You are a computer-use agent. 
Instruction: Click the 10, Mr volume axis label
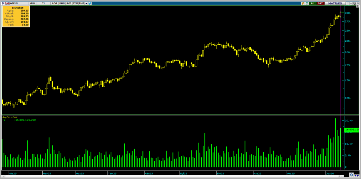(349, 144)
